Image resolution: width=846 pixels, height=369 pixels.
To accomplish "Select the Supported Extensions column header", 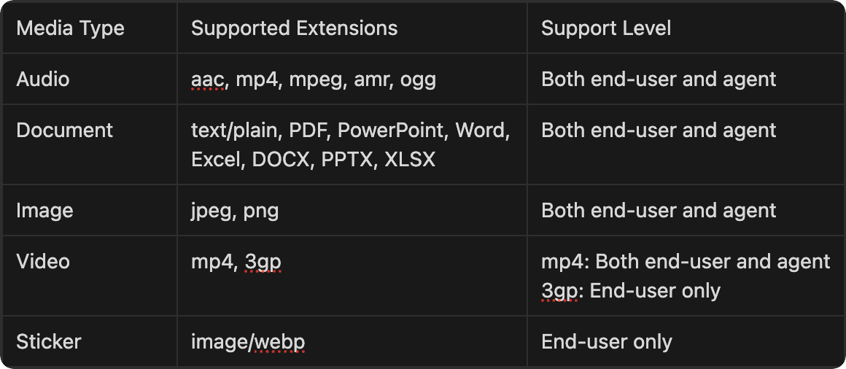I will coord(294,28).
